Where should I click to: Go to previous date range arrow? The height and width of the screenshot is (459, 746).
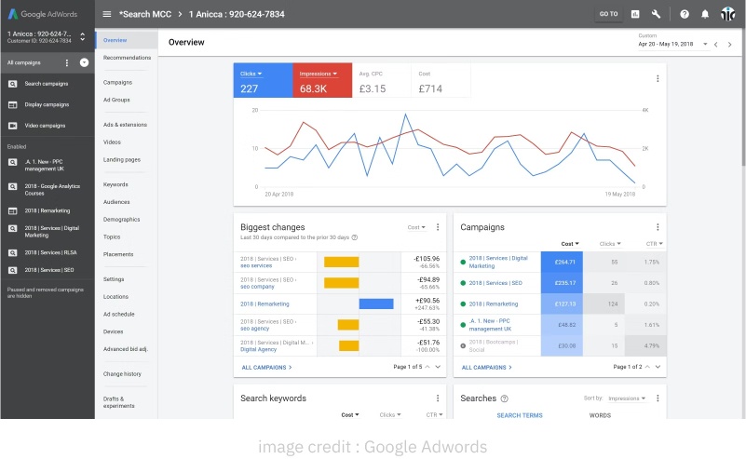(716, 45)
